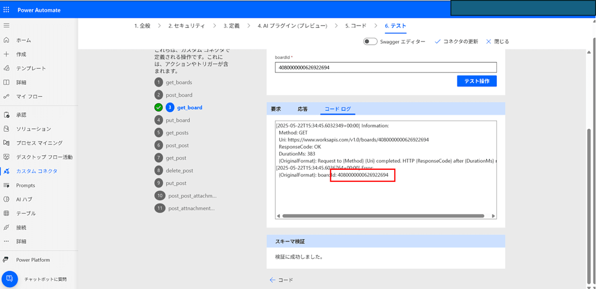Collapse the left navigation hamburger menu
This screenshot has height=289, width=596.
coord(6,25)
